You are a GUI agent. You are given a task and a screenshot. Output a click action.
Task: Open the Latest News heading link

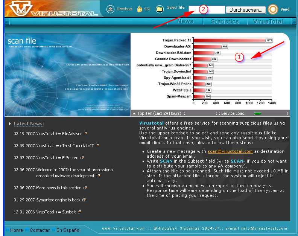pos(29,124)
